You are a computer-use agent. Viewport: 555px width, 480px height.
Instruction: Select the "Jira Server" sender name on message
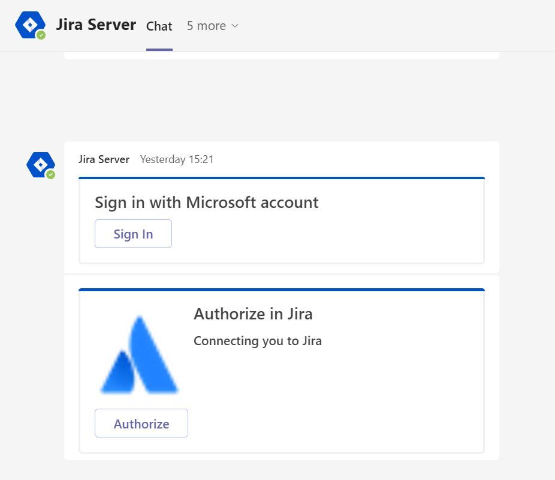point(104,159)
